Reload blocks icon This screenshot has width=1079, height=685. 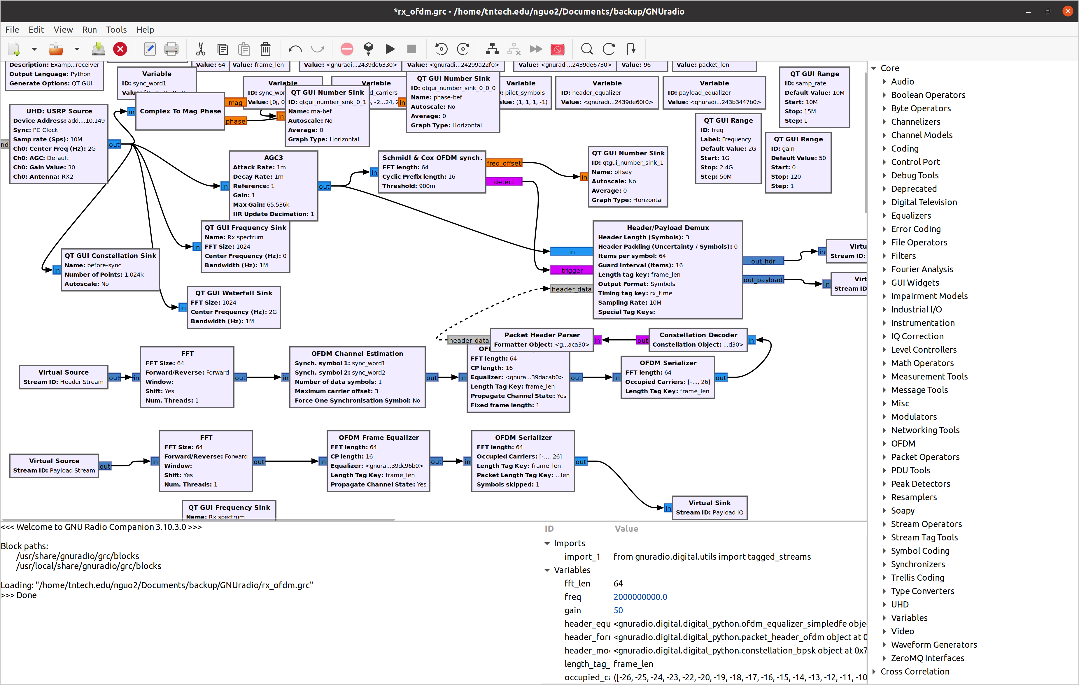pyautogui.click(x=609, y=49)
